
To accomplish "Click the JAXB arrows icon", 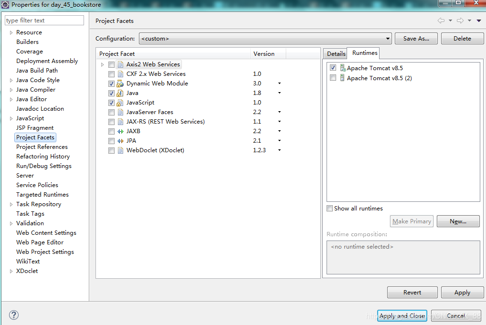I will pyautogui.click(x=120, y=131).
